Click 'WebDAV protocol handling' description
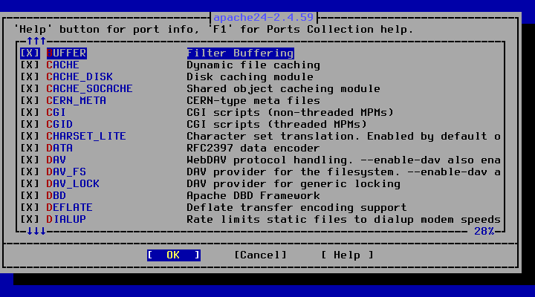This screenshot has width=535, height=297. 343,160
